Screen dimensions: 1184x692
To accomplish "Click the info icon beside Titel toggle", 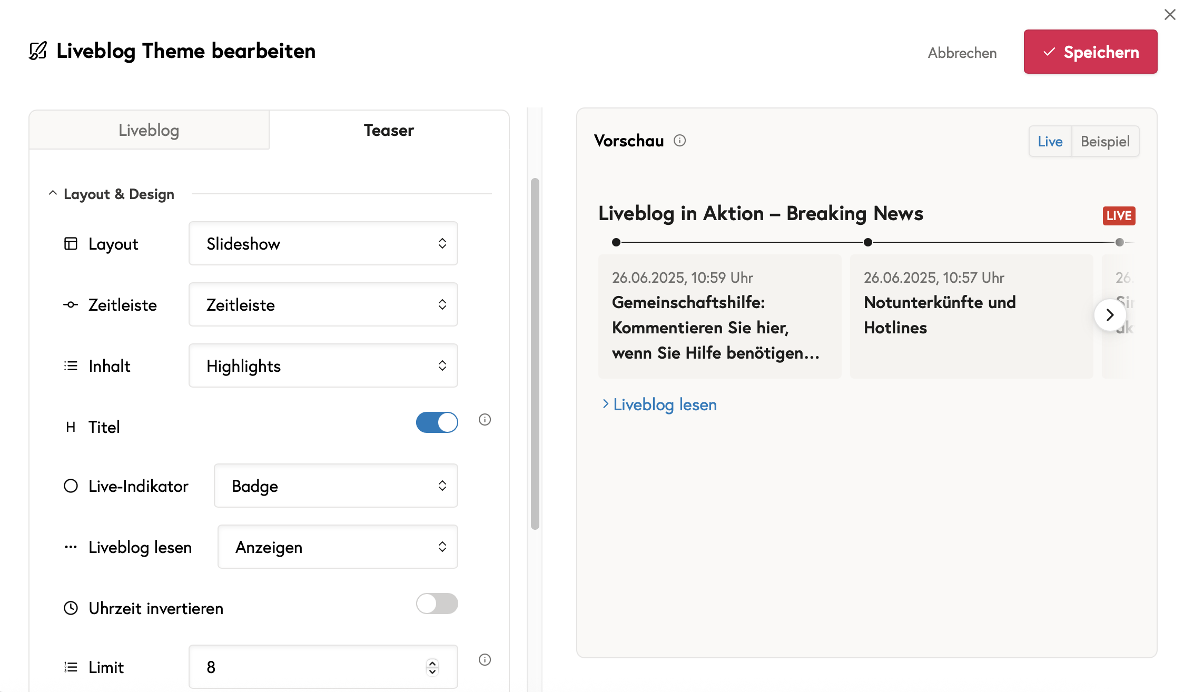I will [485, 420].
